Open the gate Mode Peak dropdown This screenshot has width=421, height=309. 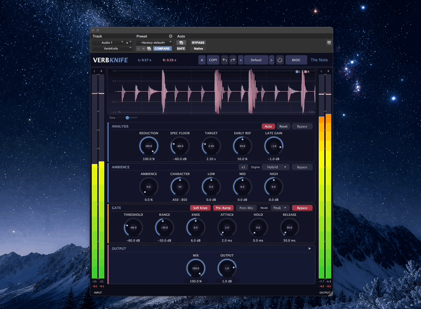point(280,208)
